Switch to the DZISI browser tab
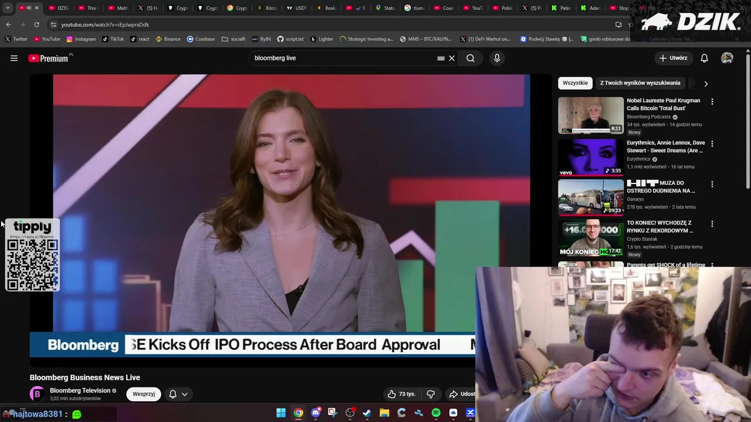 59,8
